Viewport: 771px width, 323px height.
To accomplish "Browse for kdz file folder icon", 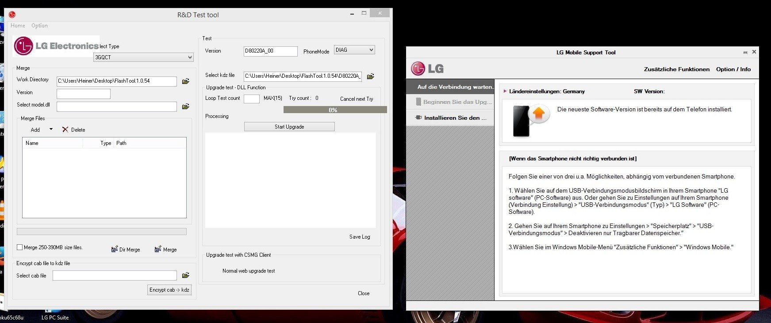I will 371,76.
